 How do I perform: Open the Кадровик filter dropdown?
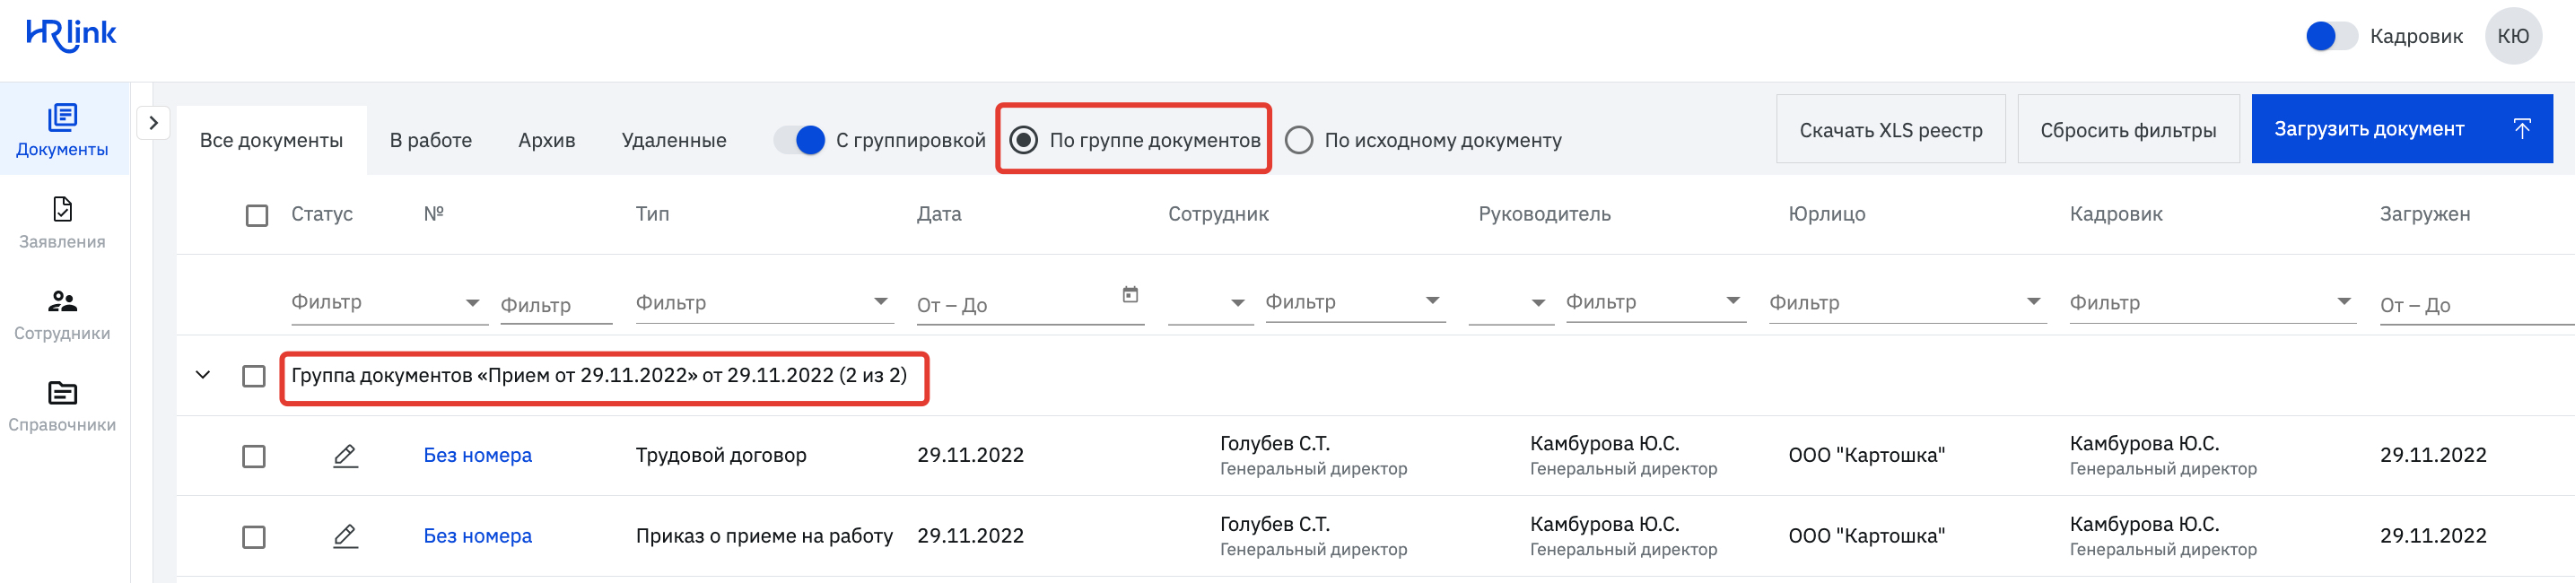[2213, 303]
